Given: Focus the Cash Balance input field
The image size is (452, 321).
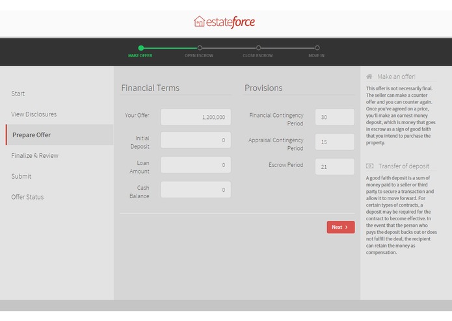Looking at the screenshot, I should coord(196,190).
